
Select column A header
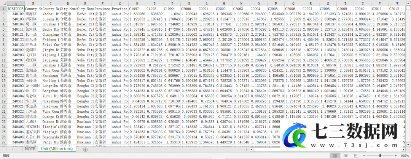16,4
